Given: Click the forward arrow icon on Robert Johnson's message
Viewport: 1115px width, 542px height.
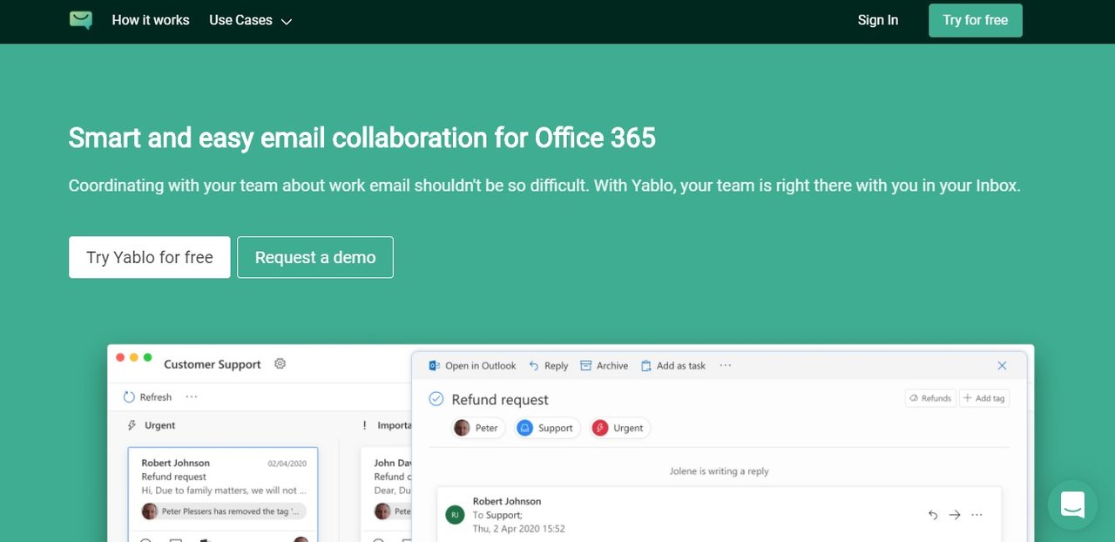Looking at the screenshot, I should coord(955,515).
